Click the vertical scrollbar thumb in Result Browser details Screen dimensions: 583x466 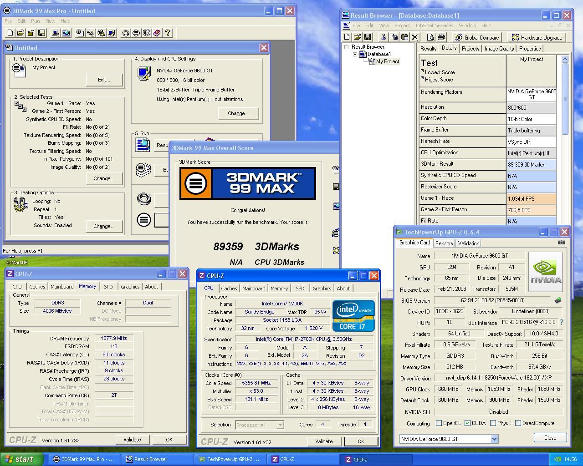(x=565, y=98)
